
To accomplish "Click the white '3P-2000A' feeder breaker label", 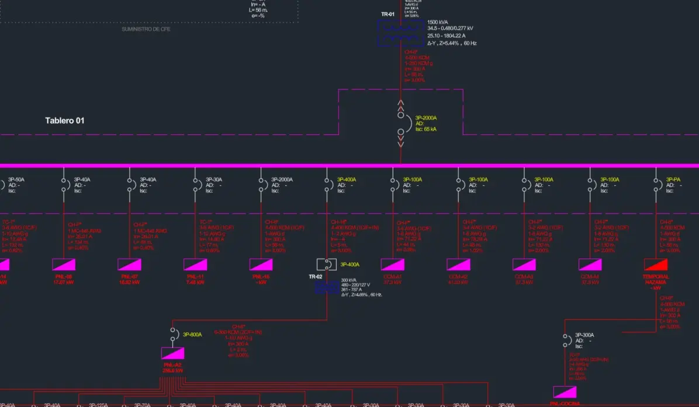I will [282, 180].
